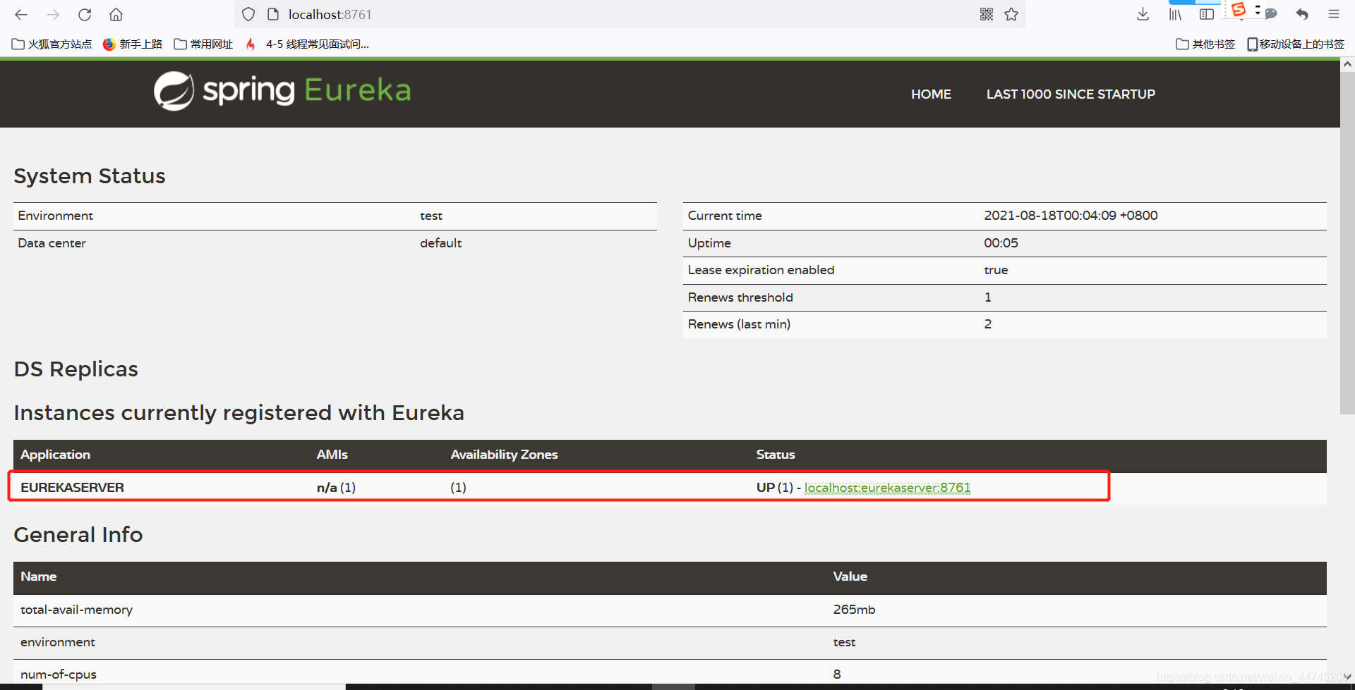Toggle the sidebar view icon

coord(1207,14)
